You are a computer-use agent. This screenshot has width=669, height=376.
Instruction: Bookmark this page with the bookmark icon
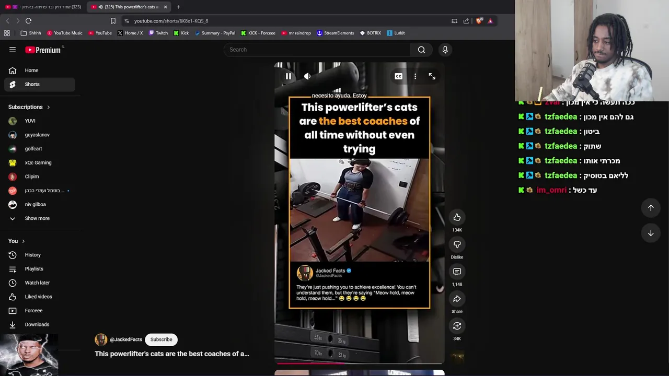point(113,21)
